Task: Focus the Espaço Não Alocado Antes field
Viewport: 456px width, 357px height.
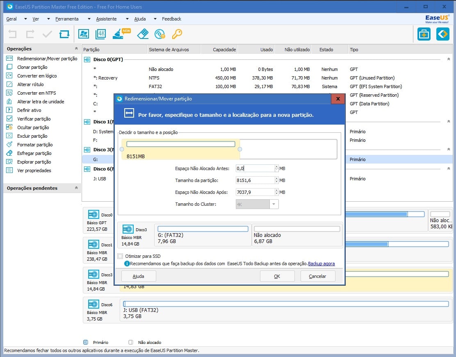Action: [255, 168]
